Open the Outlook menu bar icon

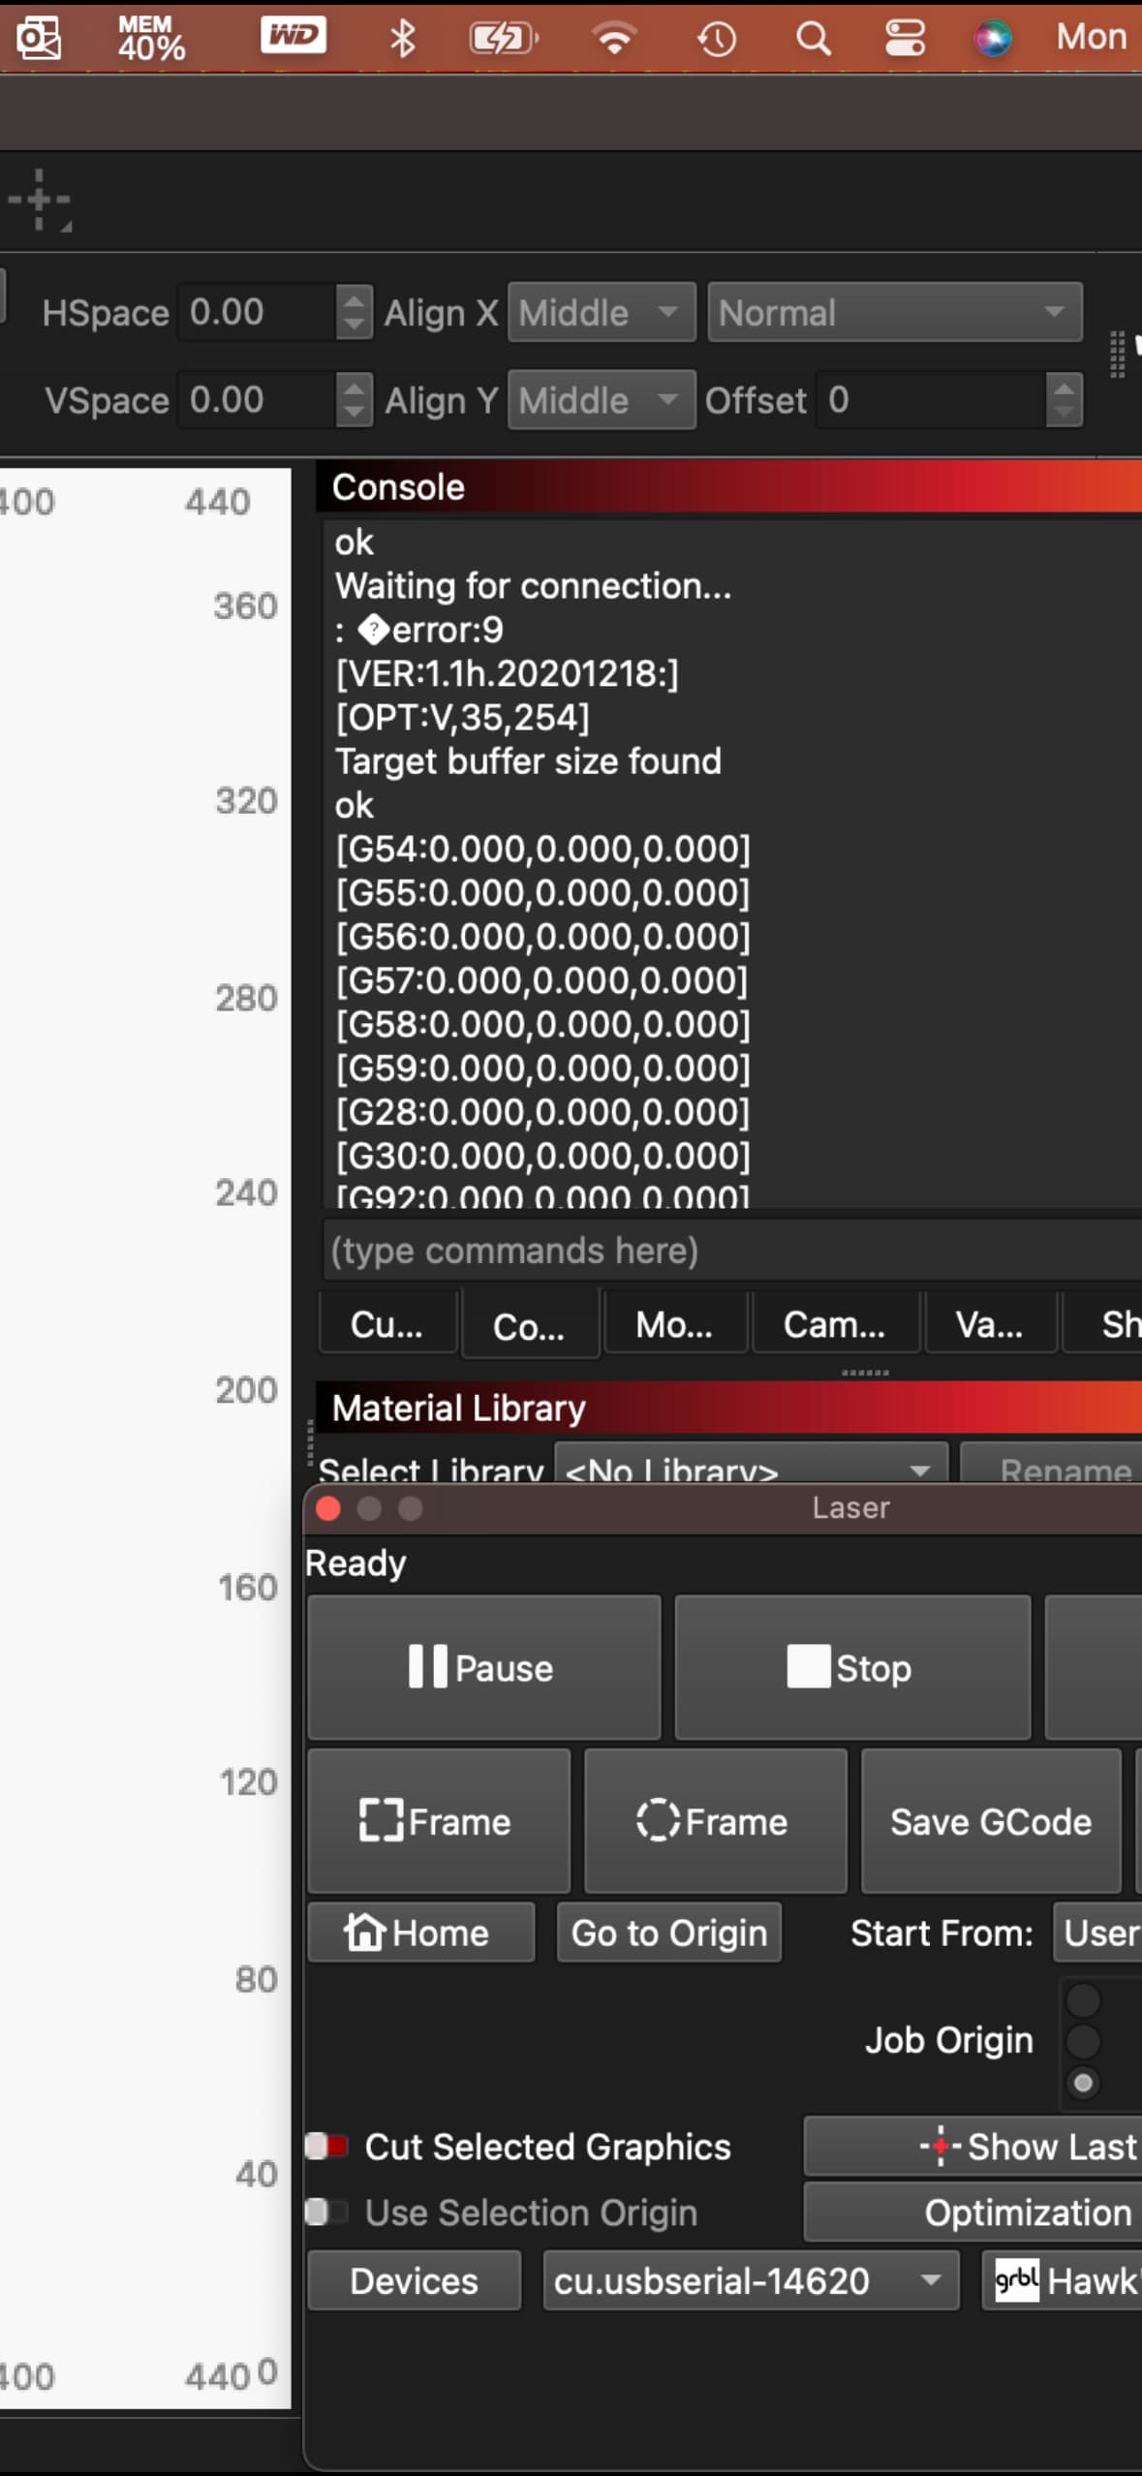point(39,38)
